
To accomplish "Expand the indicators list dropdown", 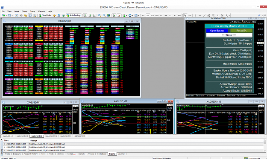I will pos(127,15).
